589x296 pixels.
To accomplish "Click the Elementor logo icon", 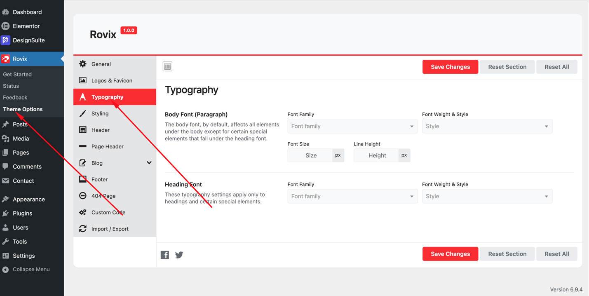I will pos(6,26).
